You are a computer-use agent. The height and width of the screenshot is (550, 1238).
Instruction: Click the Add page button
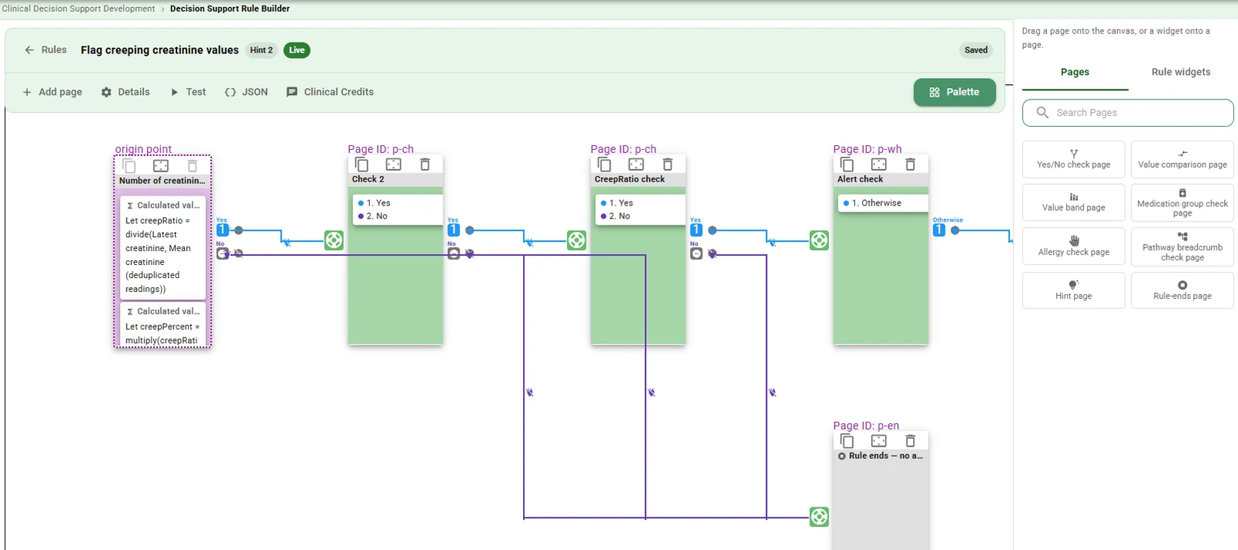point(52,92)
